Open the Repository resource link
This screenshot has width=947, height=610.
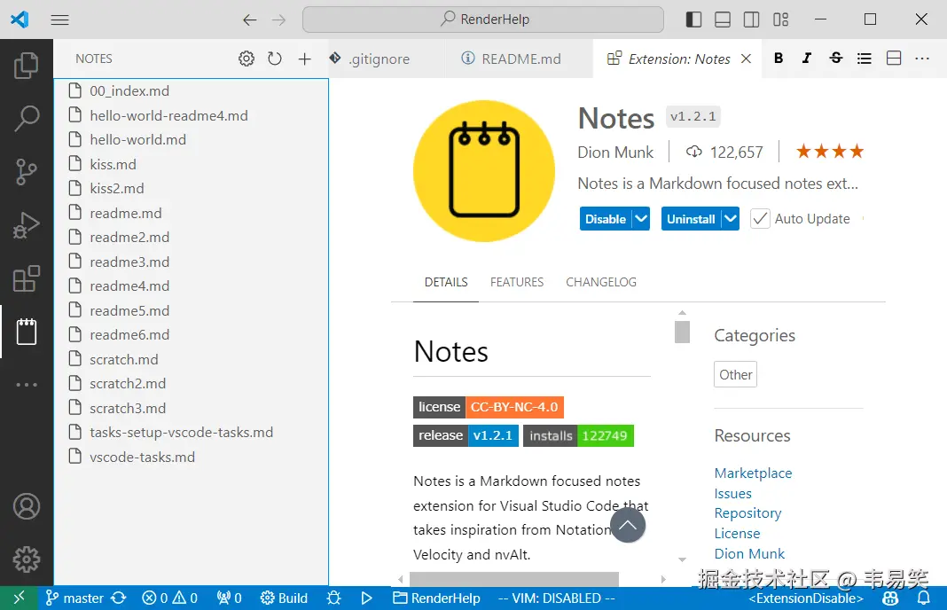pos(747,512)
